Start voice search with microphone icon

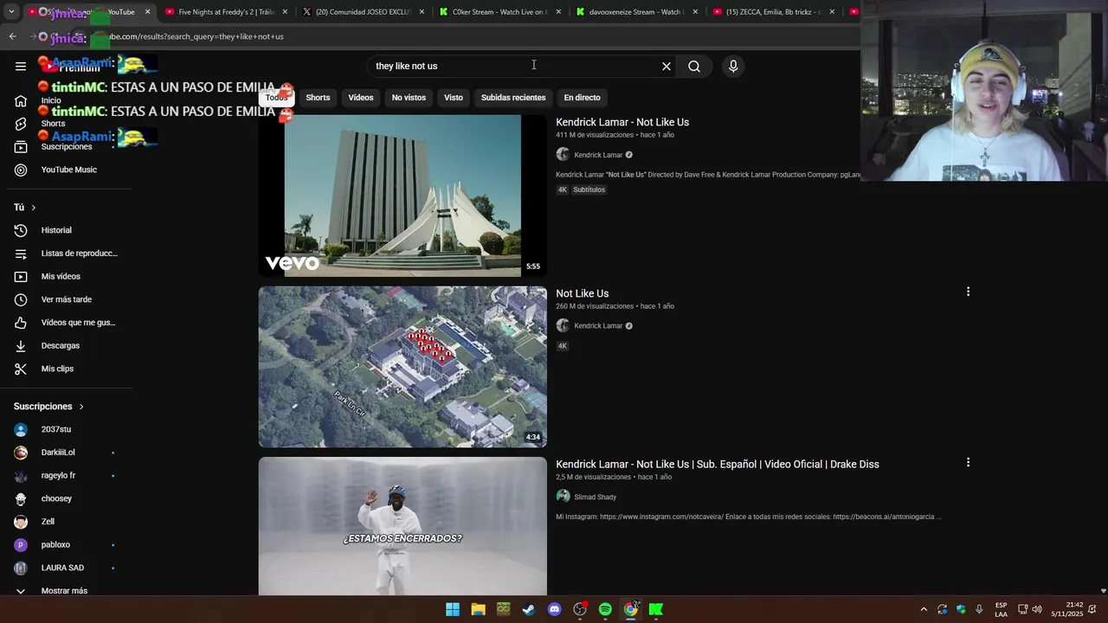coord(733,66)
